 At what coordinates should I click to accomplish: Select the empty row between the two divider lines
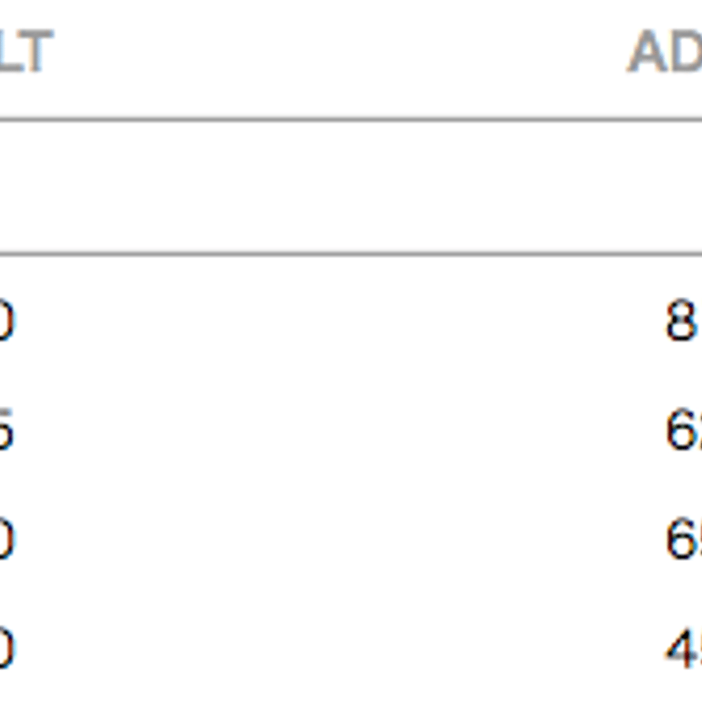(x=351, y=187)
